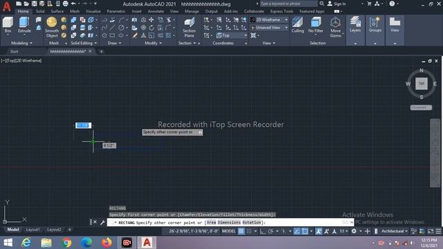Choose Dimensions option in command line
Screen dimensions: 443x249
229,223
